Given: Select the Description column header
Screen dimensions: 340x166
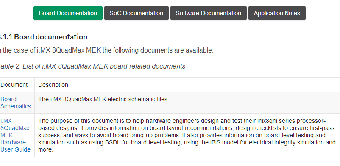Looking at the screenshot, I should click(53, 85).
